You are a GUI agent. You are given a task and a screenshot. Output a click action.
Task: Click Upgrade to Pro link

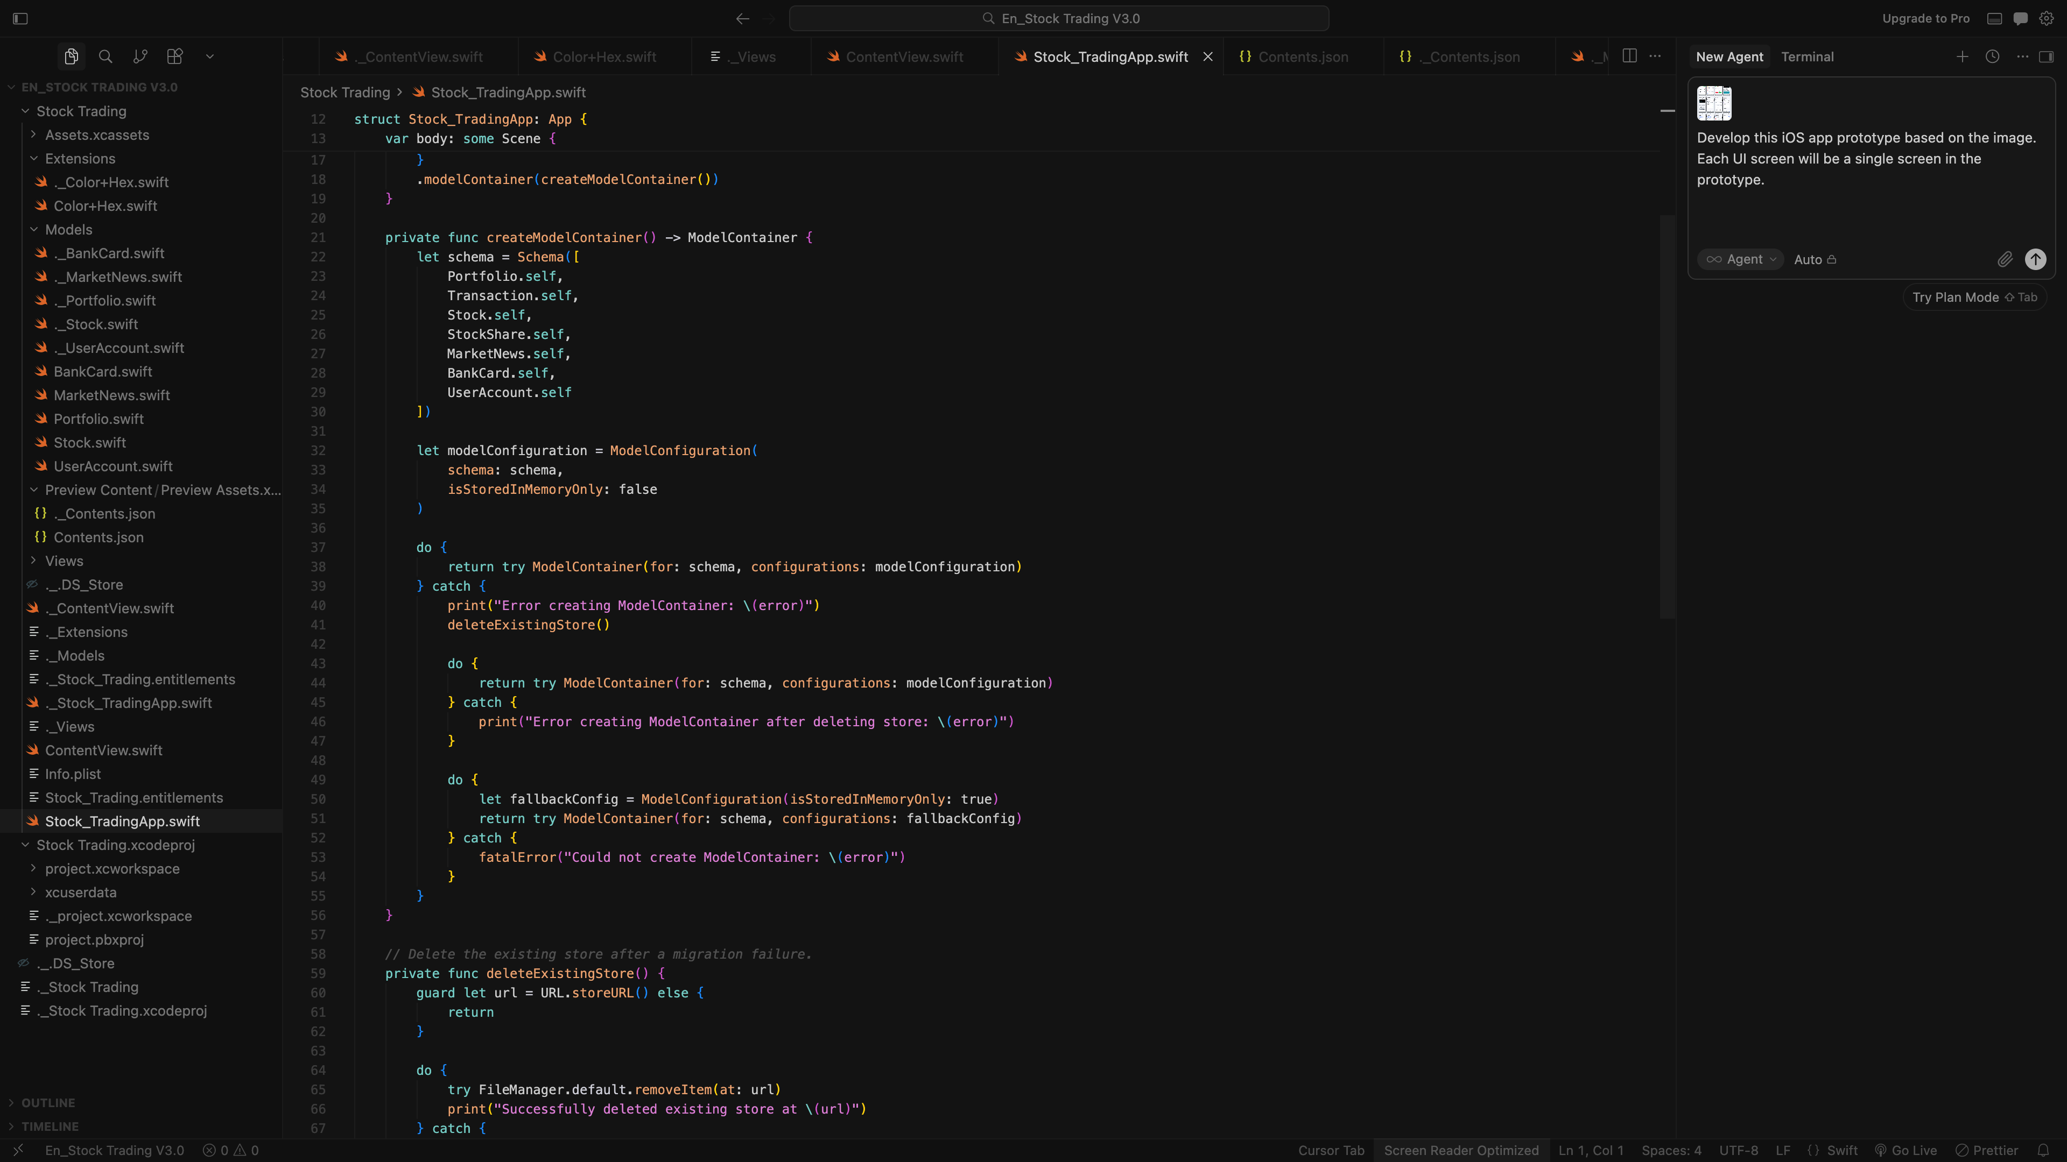point(1926,18)
